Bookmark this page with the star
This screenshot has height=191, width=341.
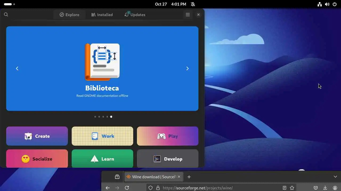[292, 188]
